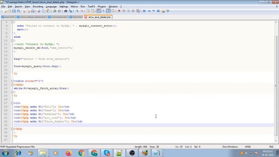This screenshot has width=279, height=157.
Task: Click the Playback macro icon
Action: point(129,11)
